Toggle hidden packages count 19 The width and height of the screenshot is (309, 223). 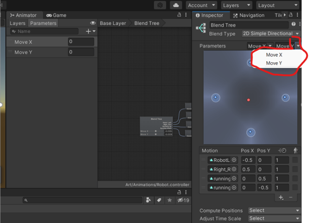tap(183, 200)
